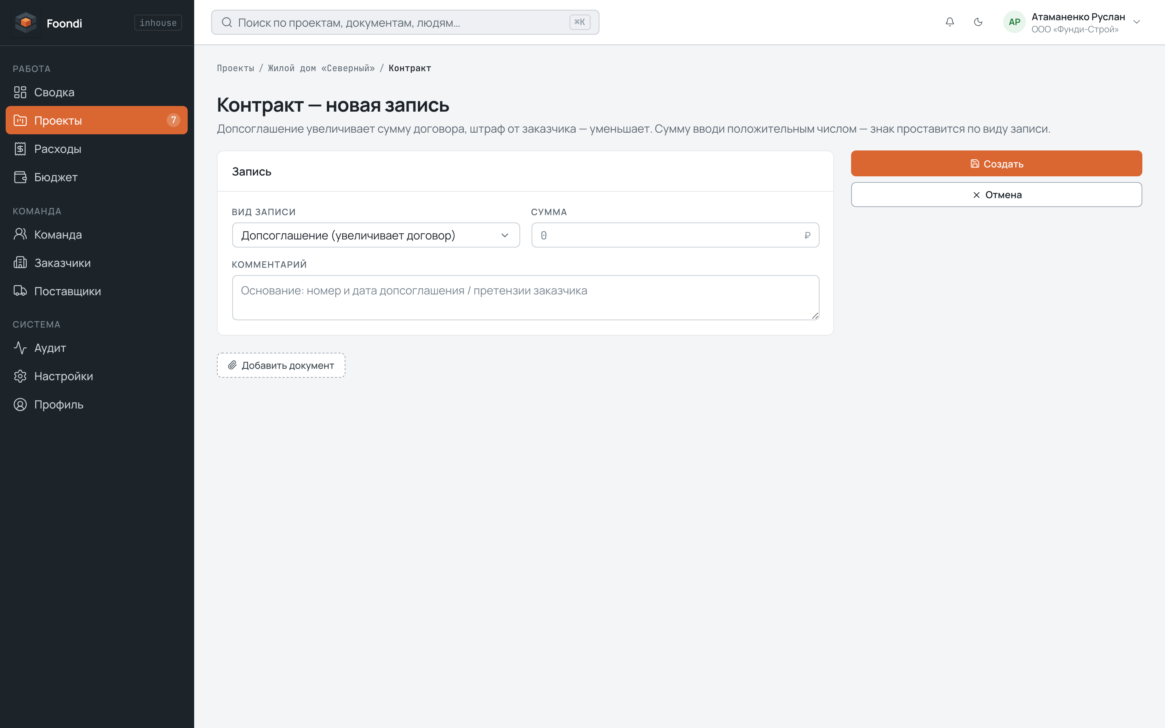The height and width of the screenshot is (728, 1165).
Task: Open Аудит log
Action: 96,348
